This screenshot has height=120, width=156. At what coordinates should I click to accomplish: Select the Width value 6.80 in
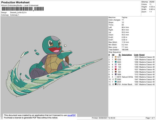point(152,9)
